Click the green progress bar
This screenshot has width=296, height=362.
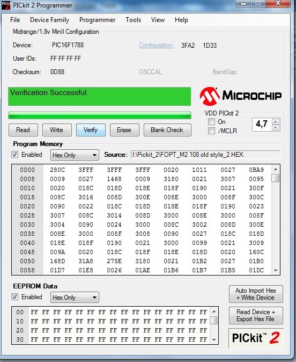pos(100,115)
